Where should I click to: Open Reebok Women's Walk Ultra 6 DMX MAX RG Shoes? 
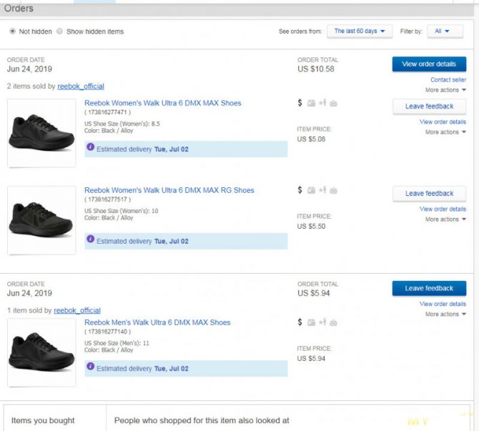pos(169,190)
